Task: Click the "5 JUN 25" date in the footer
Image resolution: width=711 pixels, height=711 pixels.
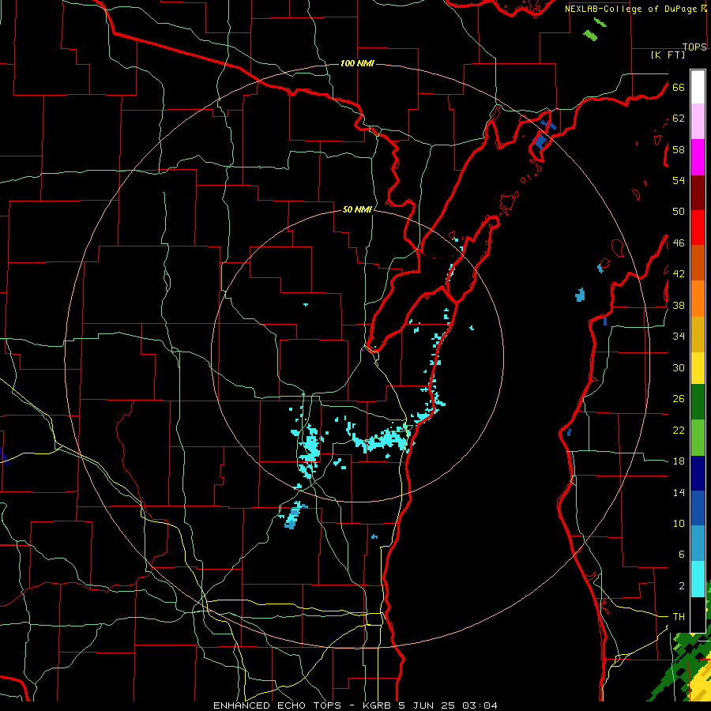Action: [428, 705]
